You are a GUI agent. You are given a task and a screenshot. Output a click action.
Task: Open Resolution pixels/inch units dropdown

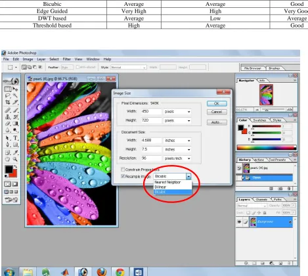pyautogui.click(x=177, y=158)
